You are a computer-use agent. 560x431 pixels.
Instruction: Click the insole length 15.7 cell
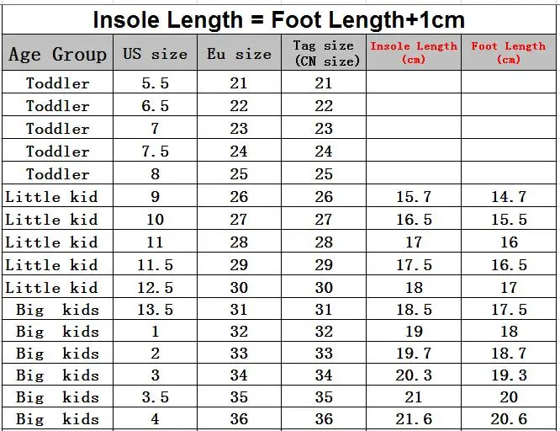(x=414, y=195)
